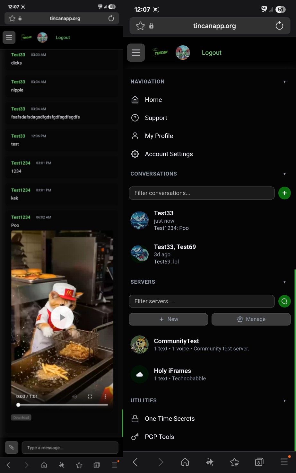Image resolution: width=296 pixels, height=473 pixels.
Task: Click the Logout link in right header
Action: click(x=212, y=53)
